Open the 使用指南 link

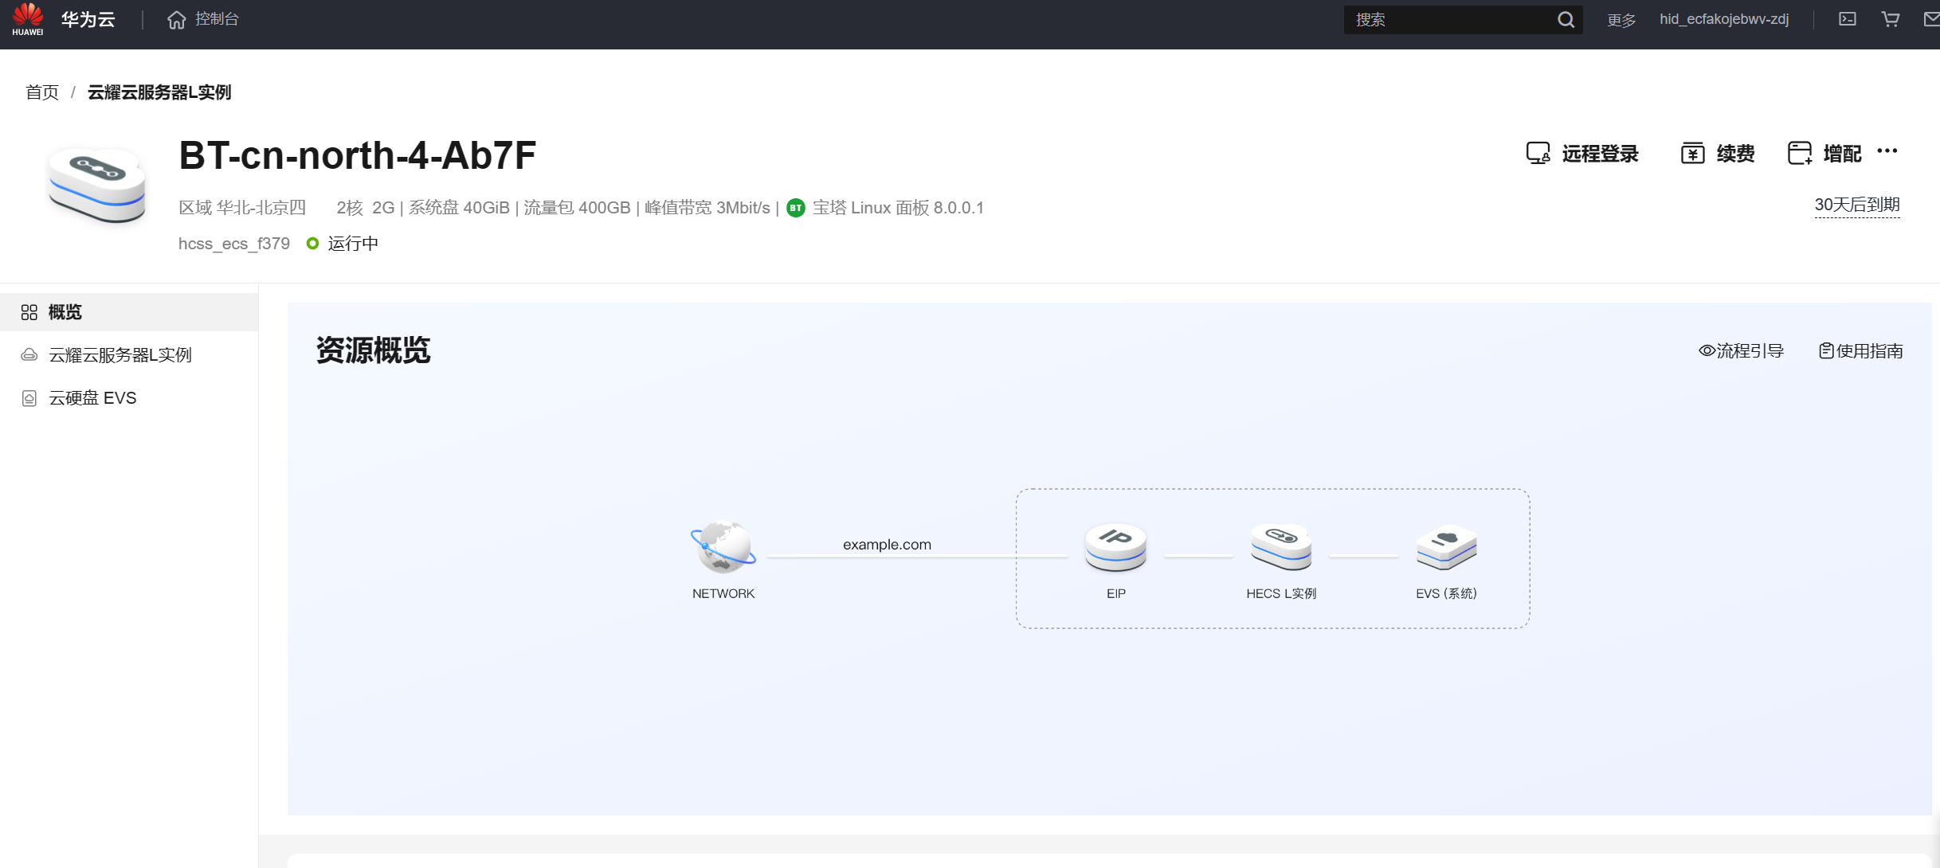[x=1861, y=350]
